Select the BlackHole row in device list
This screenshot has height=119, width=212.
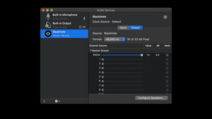click(64, 34)
